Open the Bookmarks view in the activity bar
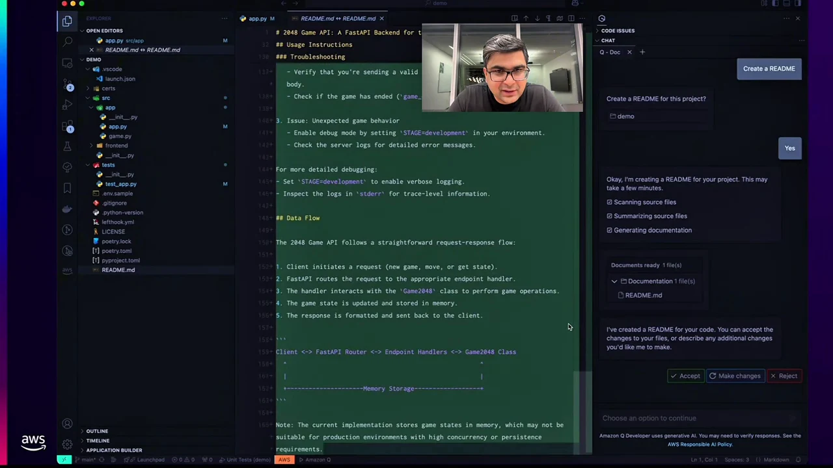Screen dimensions: 833x468 point(67,188)
